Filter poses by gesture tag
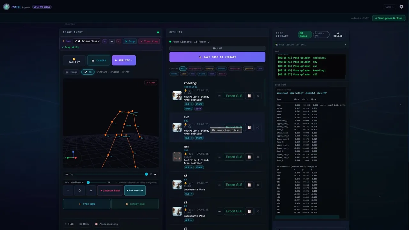The image size is (409, 230). (x=249, y=69)
